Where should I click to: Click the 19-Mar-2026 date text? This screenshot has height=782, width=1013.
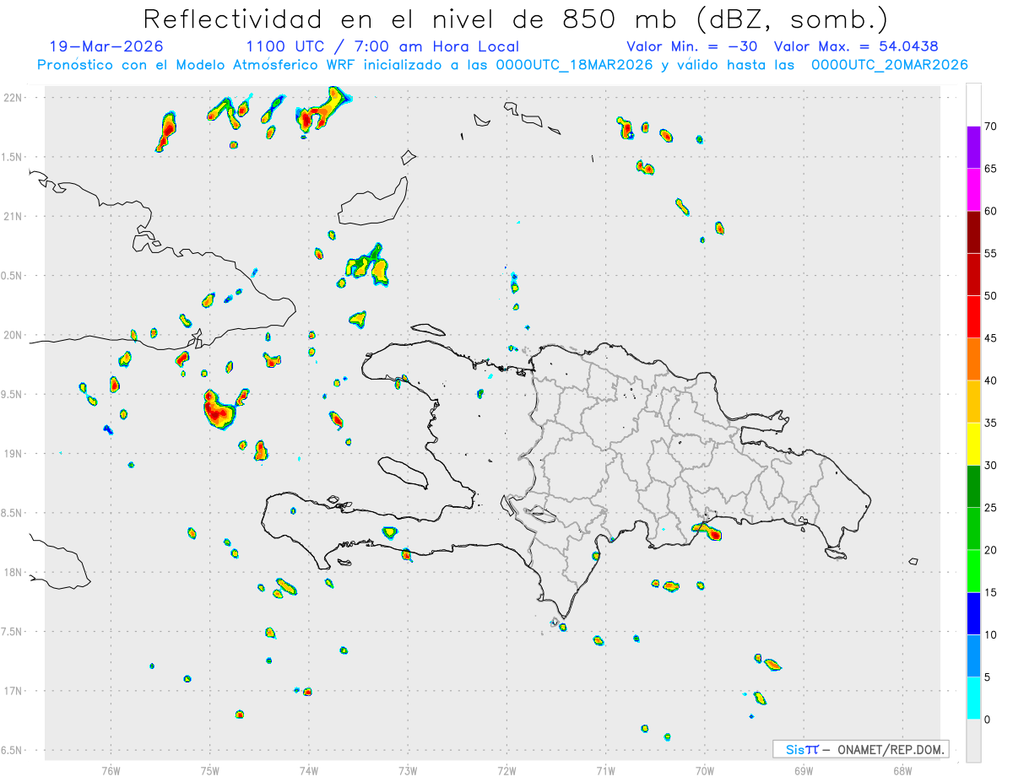coord(106,46)
